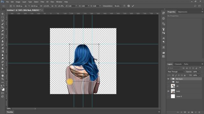The width and height of the screenshot is (204, 114).
Task: Open the Interpolation Bicubic dropdown
Action: point(118,6)
